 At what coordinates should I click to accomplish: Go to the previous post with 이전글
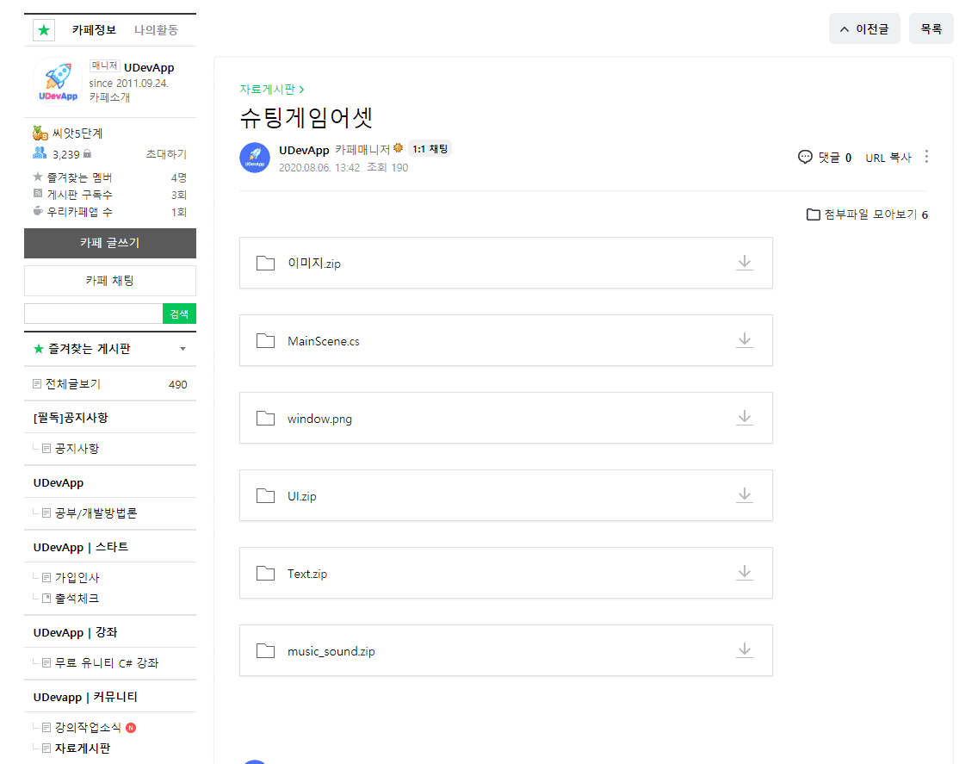[864, 28]
